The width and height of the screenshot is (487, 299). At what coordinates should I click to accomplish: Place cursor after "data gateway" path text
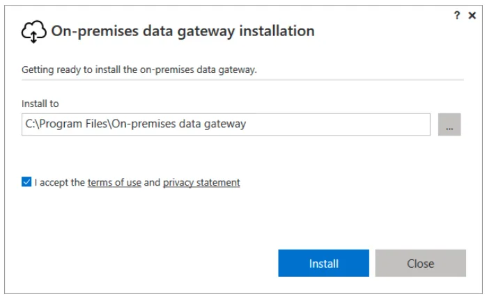pos(247,124)
